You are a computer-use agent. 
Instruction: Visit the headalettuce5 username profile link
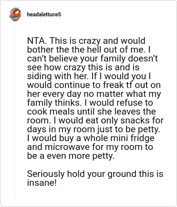click(44, 15)
